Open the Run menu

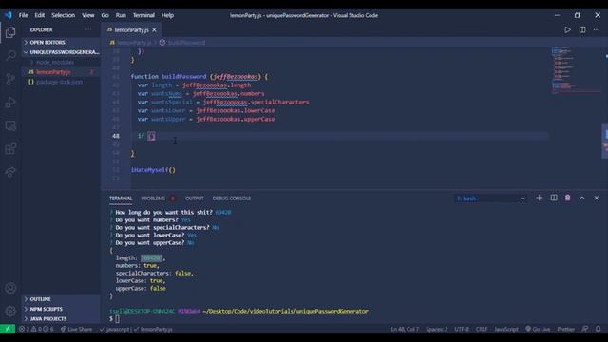[121, 15]
